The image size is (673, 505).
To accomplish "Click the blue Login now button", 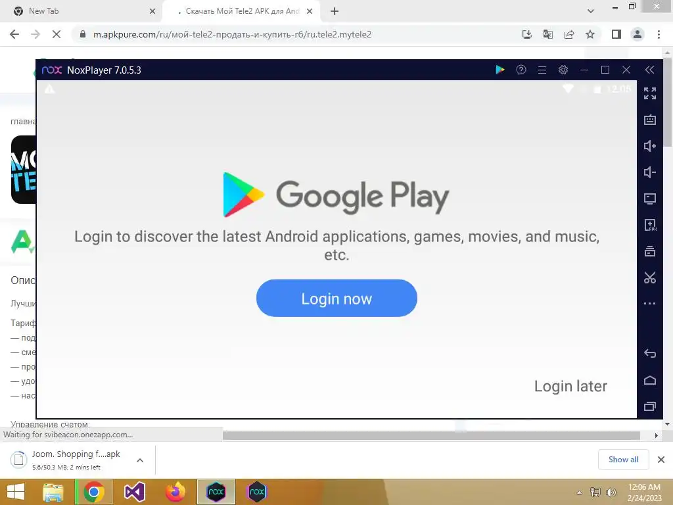I will 336,298.
